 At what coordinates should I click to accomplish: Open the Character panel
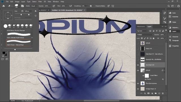pos(174,37)
